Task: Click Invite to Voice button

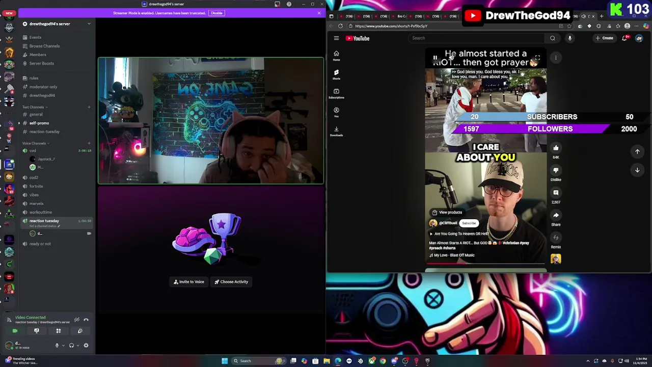Action: [x=189, y=282]
